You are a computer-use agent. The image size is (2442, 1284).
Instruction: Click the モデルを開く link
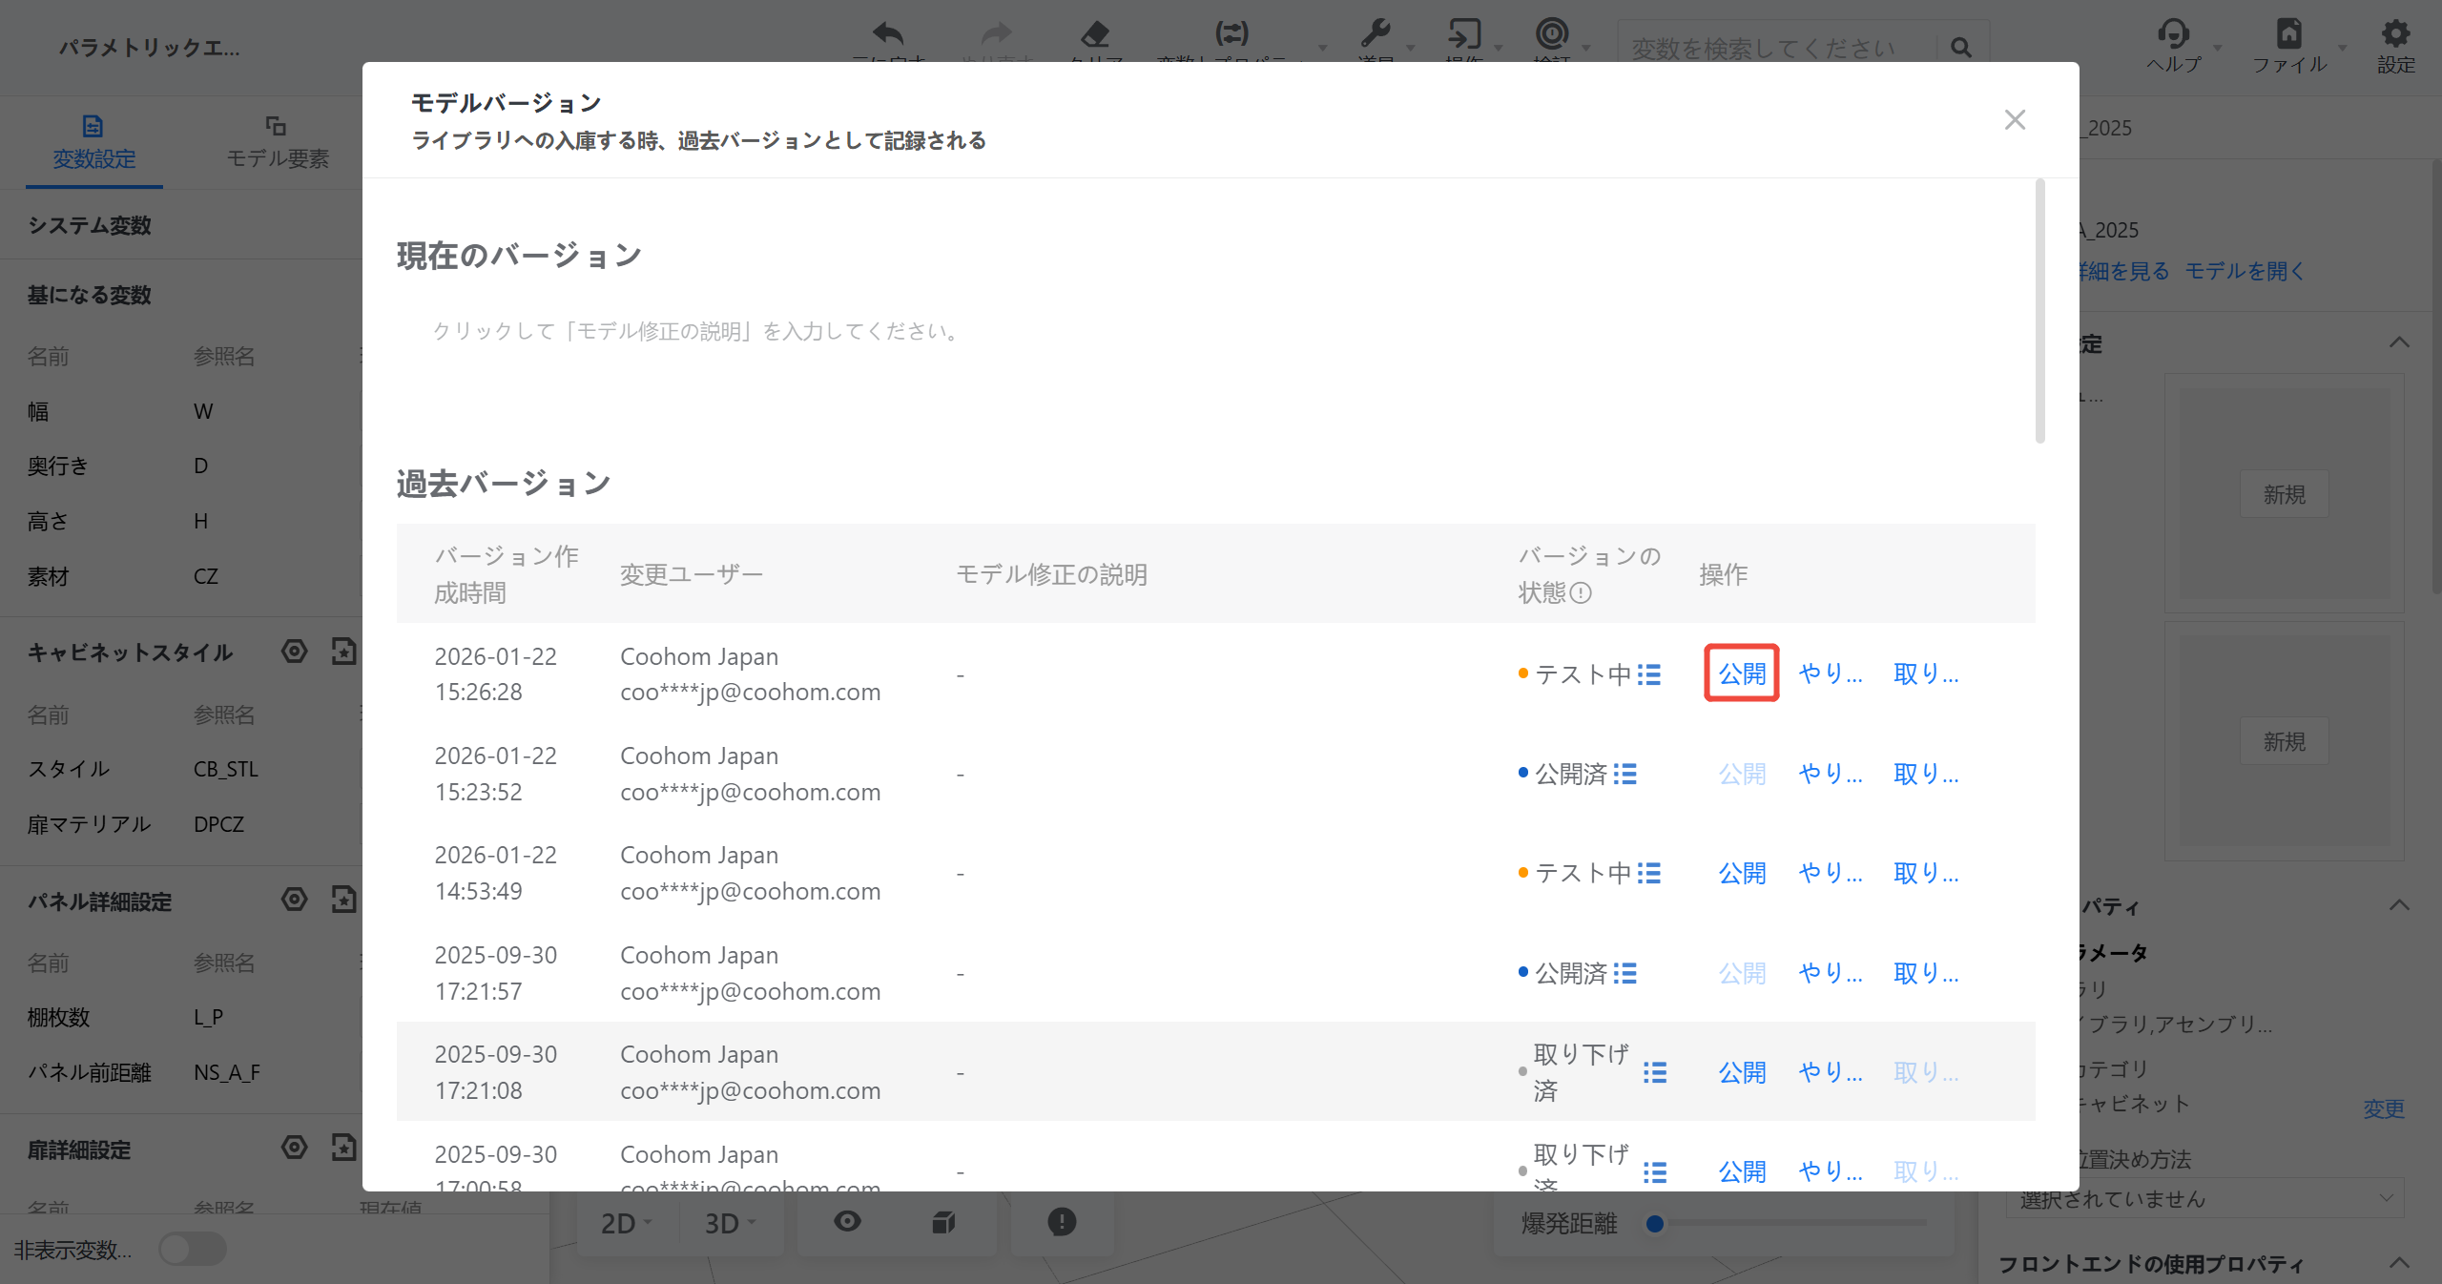(2245, 271)
